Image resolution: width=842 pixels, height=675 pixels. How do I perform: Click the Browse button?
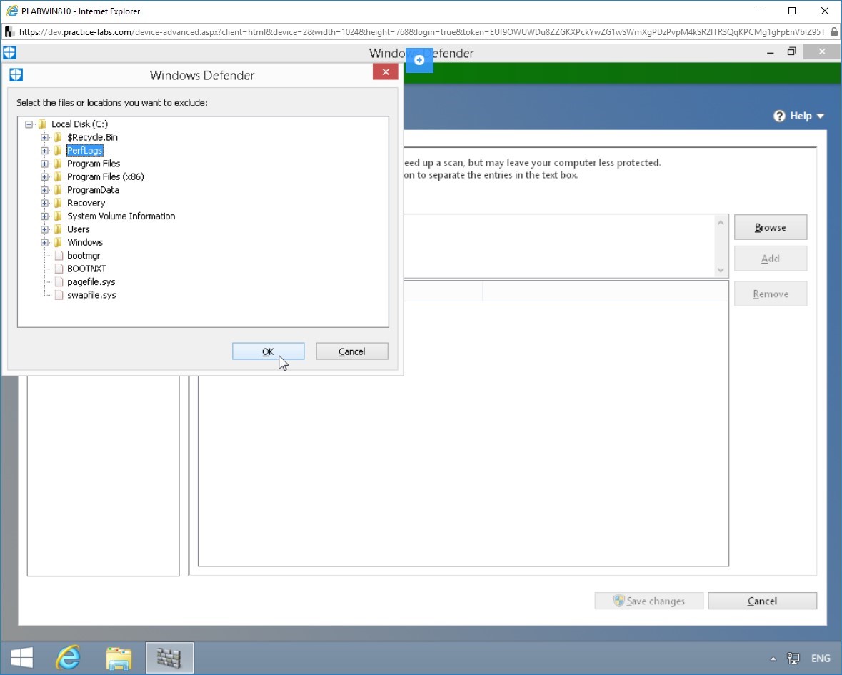(x=770, y=227)
